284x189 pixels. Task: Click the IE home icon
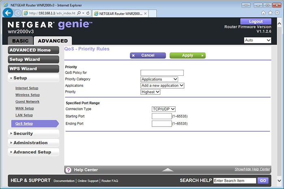[263, 13]
